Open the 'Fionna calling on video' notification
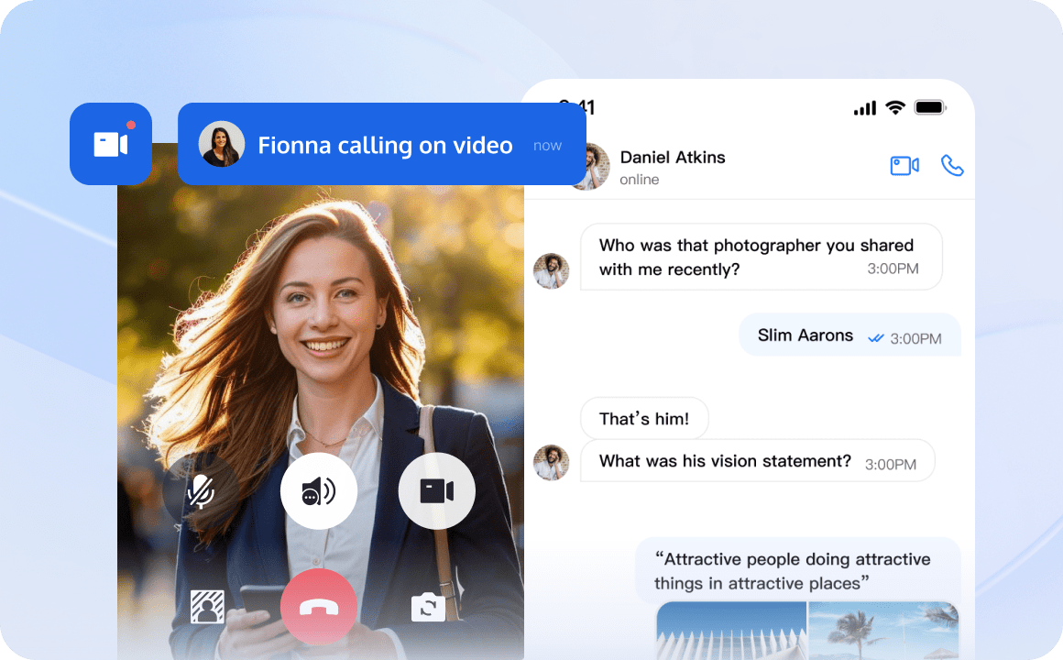1063x660 pixels. (382, 144)
